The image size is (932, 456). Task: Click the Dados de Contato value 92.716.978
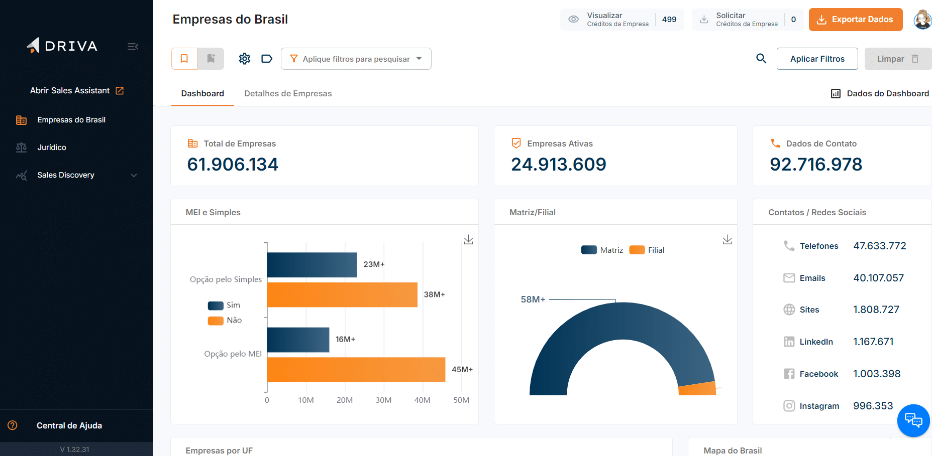816,165
